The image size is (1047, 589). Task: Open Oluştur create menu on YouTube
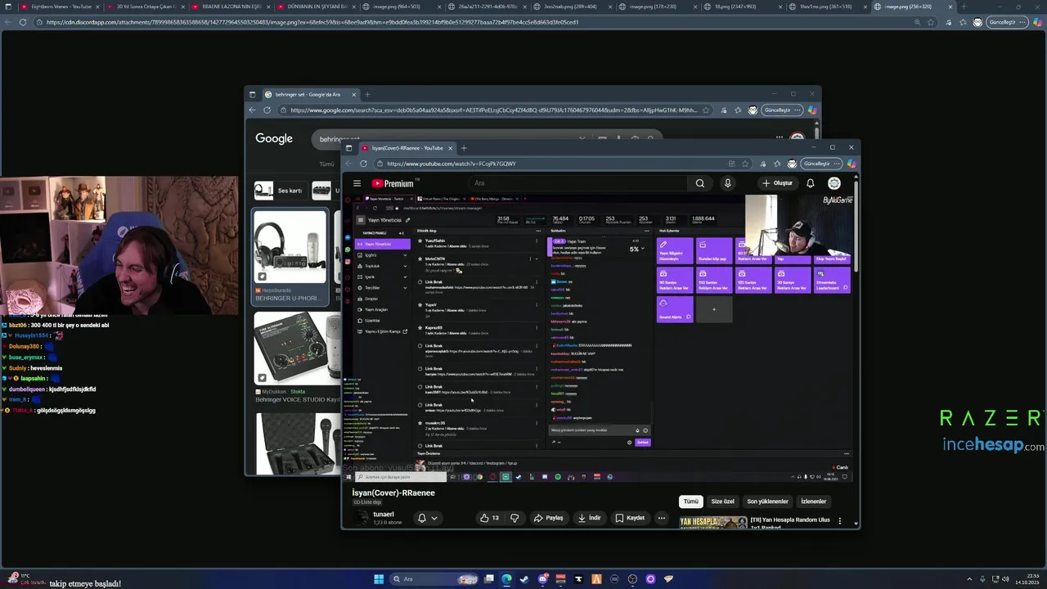(x=777, y=183)
